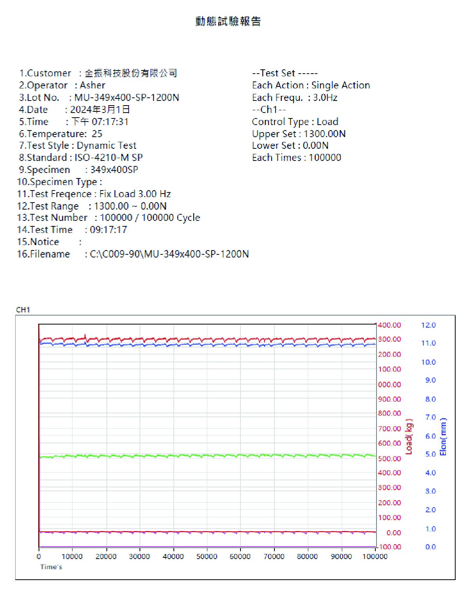The height and width of the screenshot is (598, 472).
Task: Select Lot No. value MU-349x400-SP-1200N
Action: 126,97
